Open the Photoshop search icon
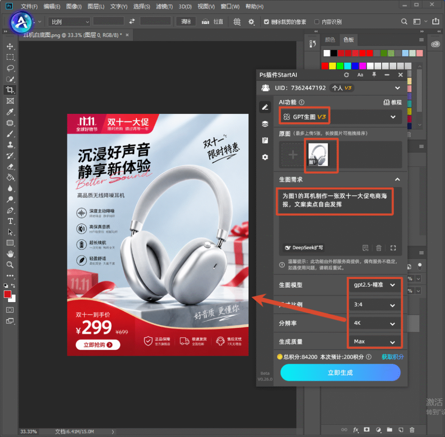Screen dimensions: 445x437 (404, 22)
